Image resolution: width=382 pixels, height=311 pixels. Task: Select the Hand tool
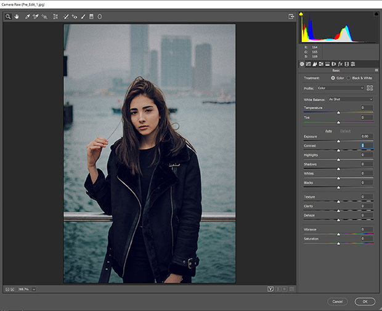16,17
